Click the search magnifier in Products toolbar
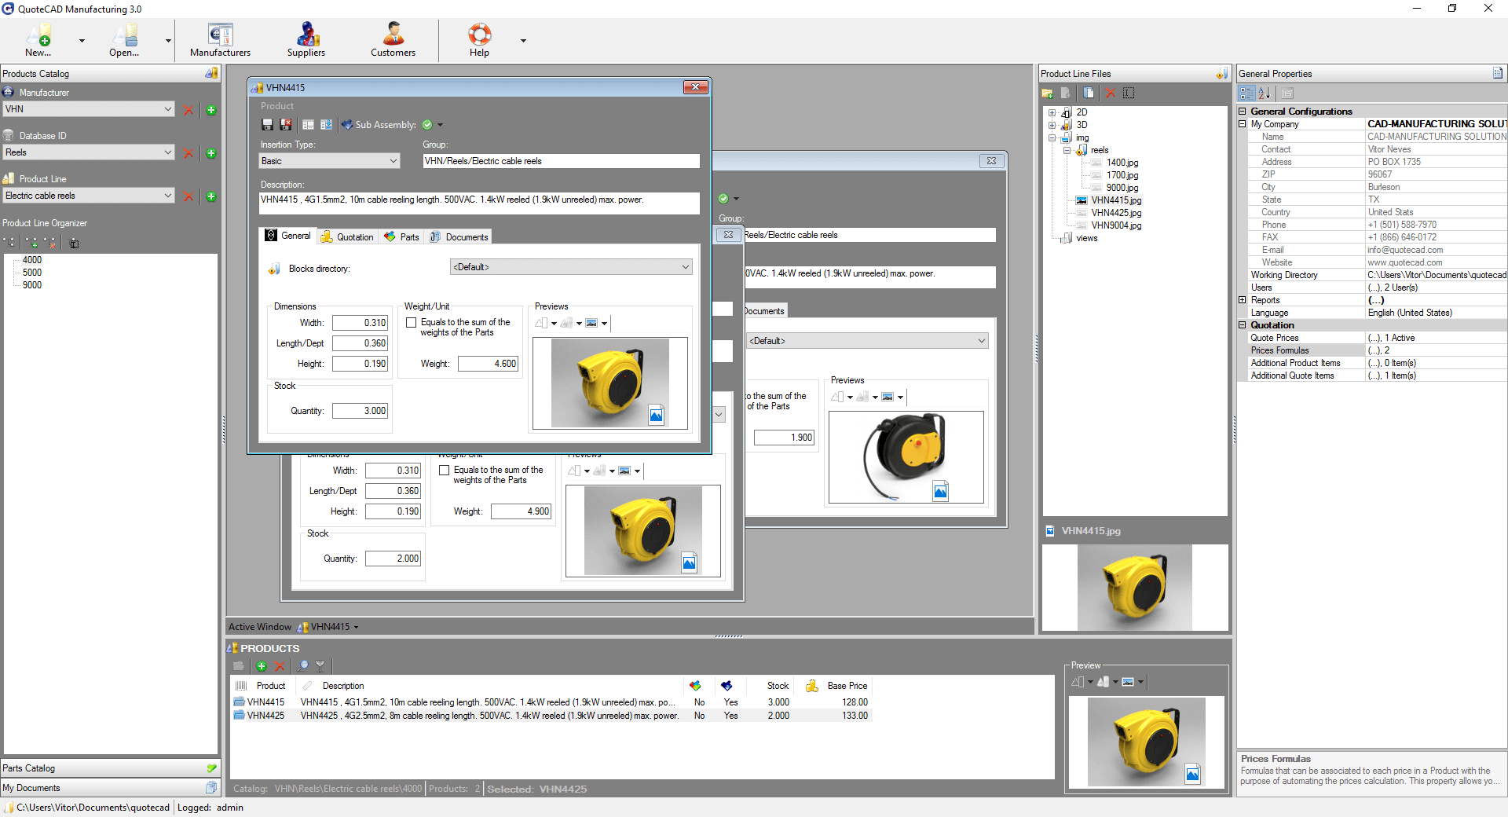 click(x=302, y=666)
